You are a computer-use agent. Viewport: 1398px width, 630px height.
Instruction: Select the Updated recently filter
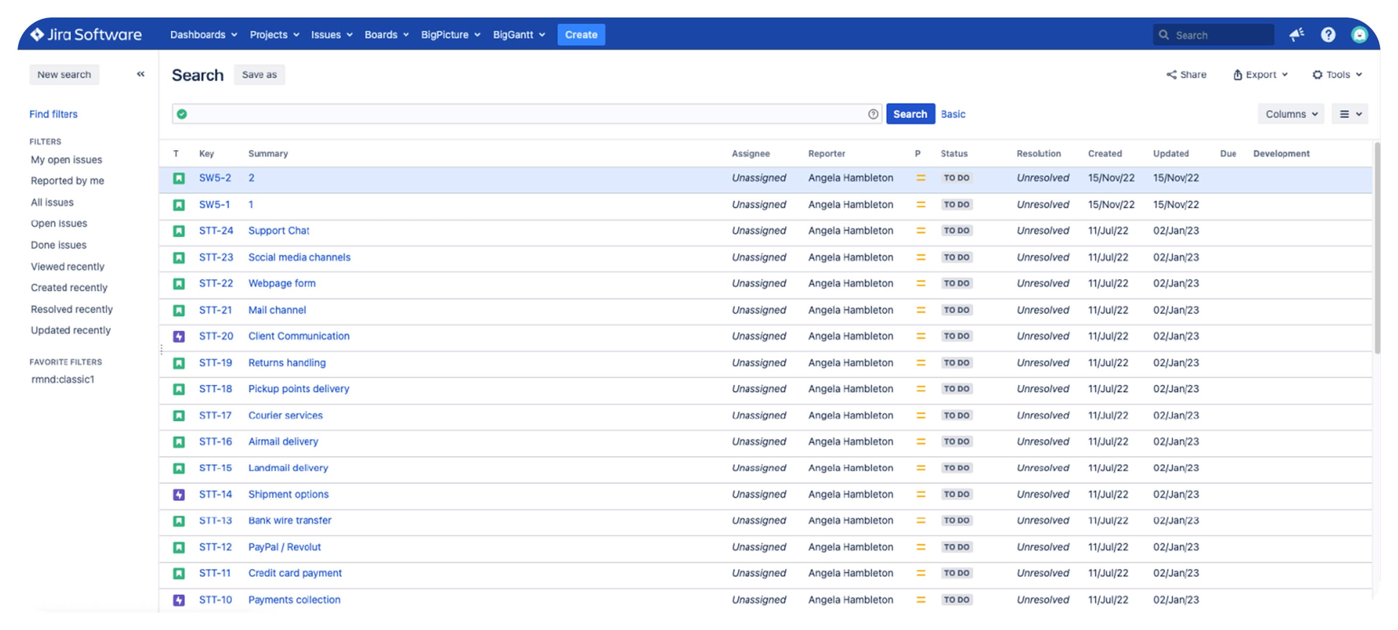(x=70, y=330)
